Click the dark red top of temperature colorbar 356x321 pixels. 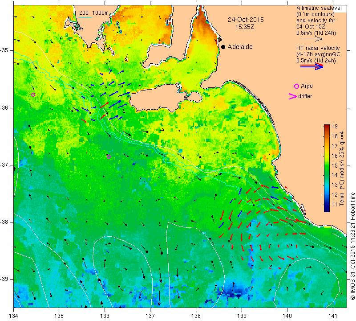click(327, 126)
